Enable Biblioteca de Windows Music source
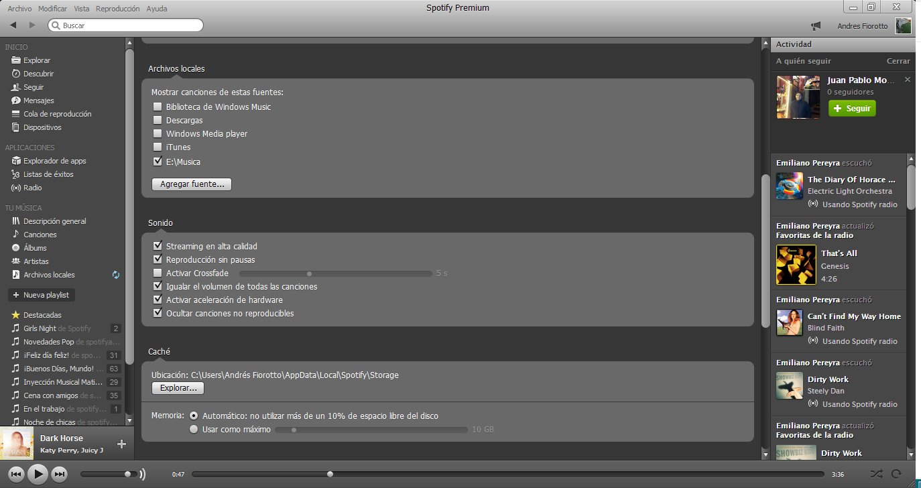Screen dimensions: 921x488 (158, 107)
